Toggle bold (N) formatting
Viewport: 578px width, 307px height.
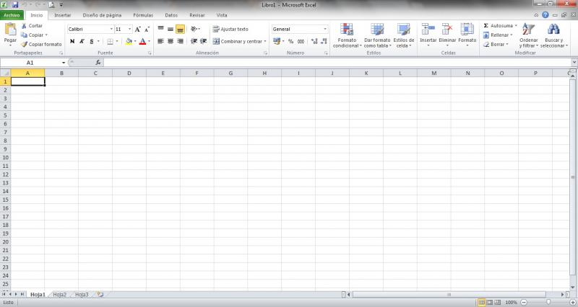click(72, 42)
